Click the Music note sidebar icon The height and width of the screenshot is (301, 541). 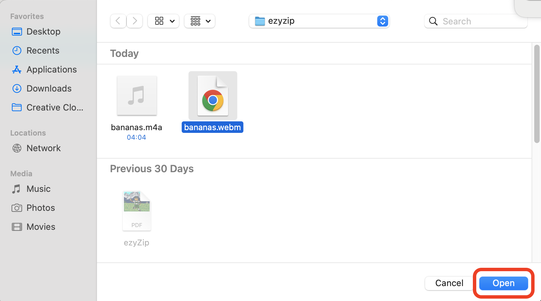pos(16,189)
